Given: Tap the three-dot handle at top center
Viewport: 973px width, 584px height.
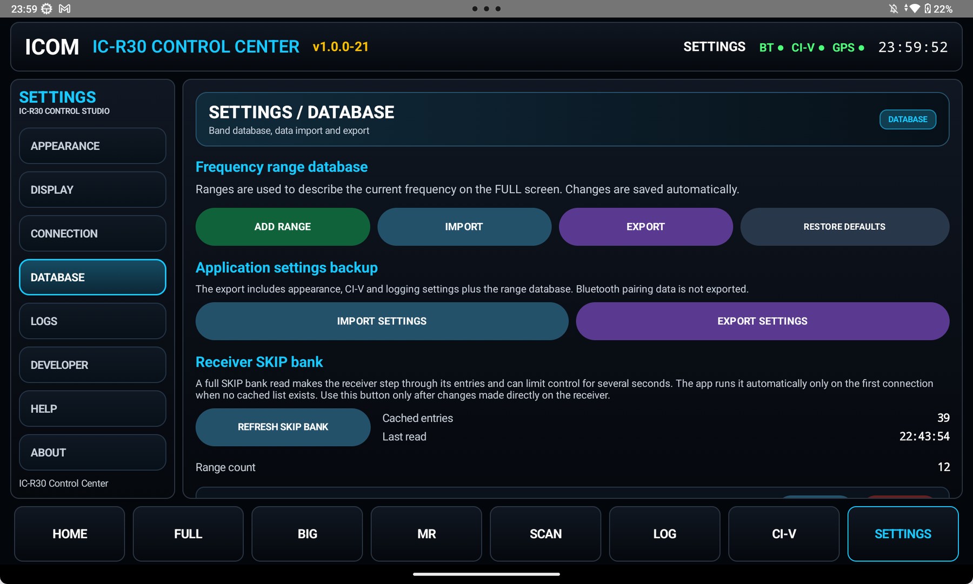Looking at the screenshot, I should (x=486, y=9).
